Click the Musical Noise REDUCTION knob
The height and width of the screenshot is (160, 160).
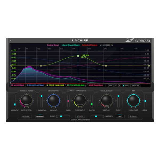point(26,101)
